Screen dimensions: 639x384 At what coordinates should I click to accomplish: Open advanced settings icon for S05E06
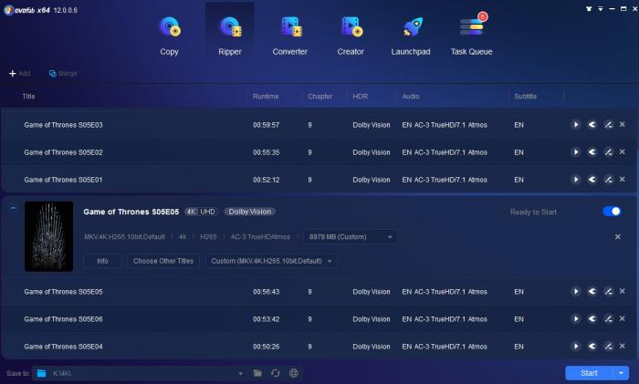click(x=592, y=318)
